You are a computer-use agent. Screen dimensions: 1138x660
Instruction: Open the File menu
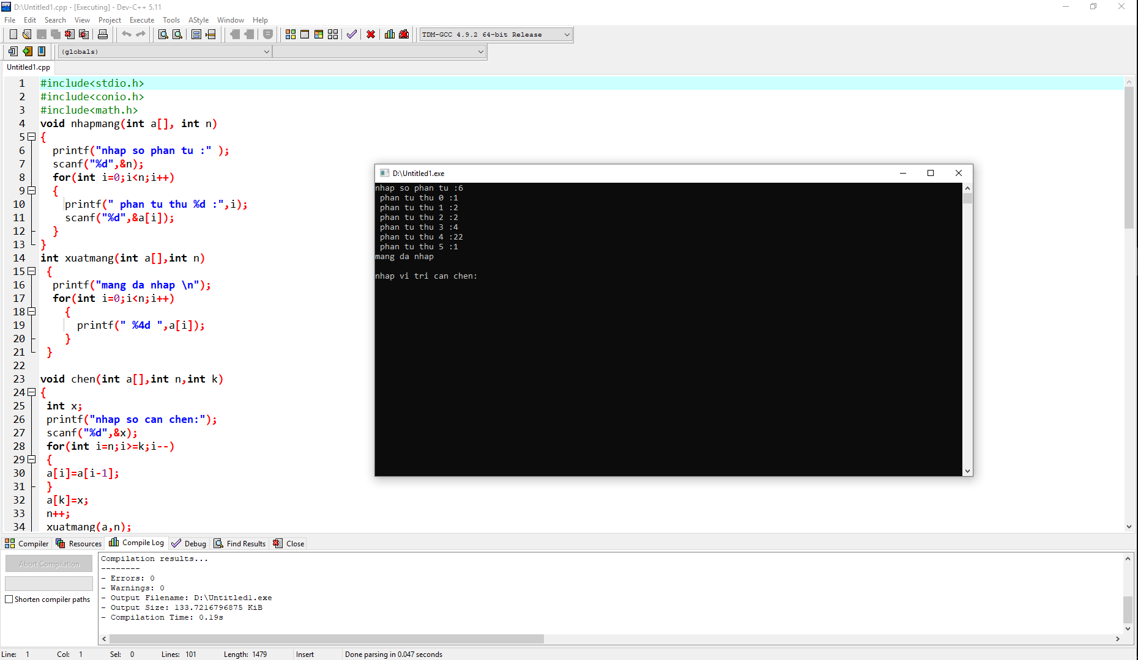point(10,20)
